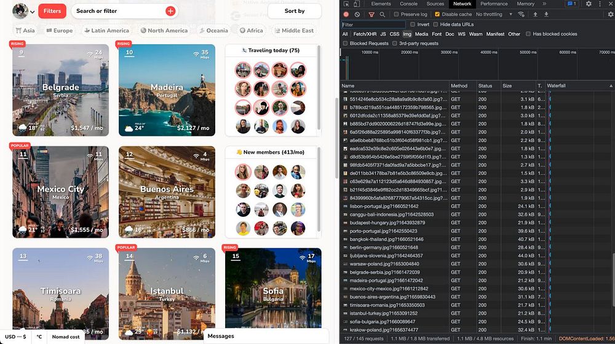Stop recording the network log
This screenshot has width=615, height=344.
(346, 14)
